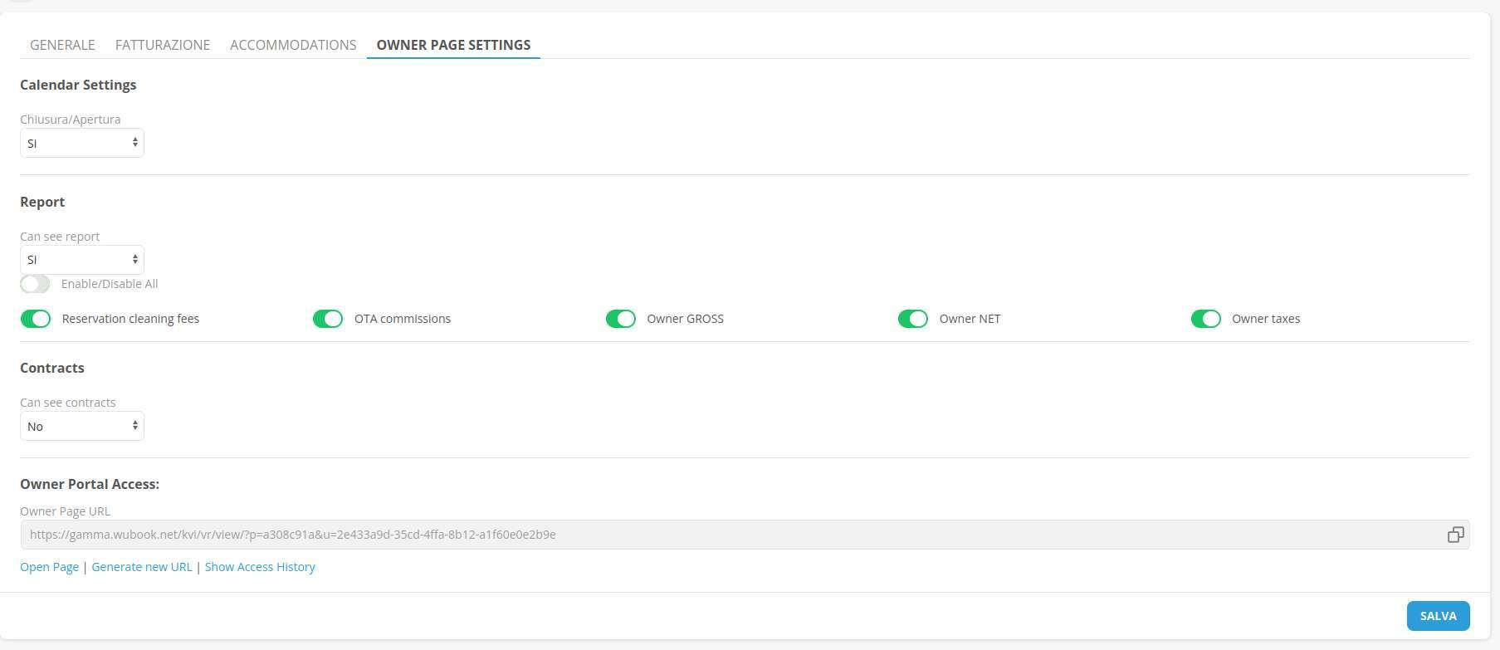Toggle the Enable/Disable All switch
The height and width of the screenshot is (650, 1500).
pos(35,284)
